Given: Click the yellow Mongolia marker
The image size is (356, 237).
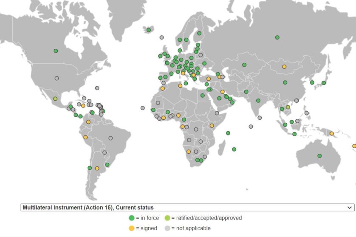Looking at the screenshot, I should (284, 67).
